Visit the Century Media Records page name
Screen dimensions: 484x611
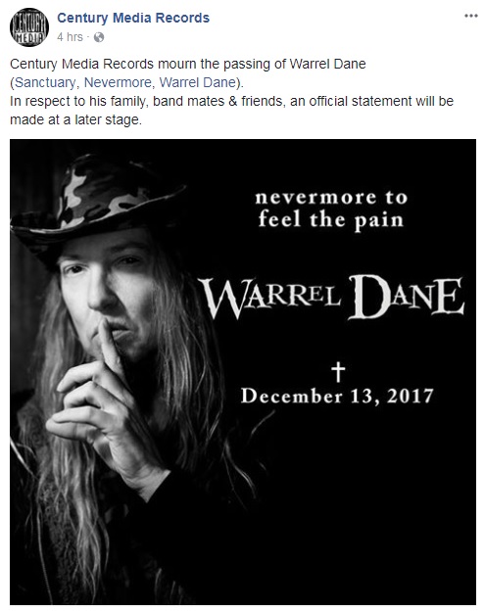coord(133,18)
